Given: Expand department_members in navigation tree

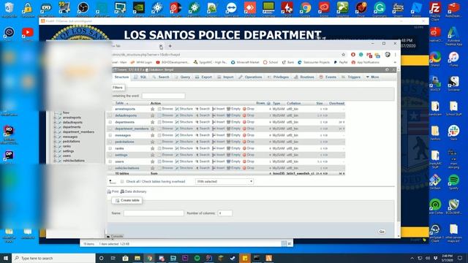Looking at the screenshot, I should click(55, 132).
